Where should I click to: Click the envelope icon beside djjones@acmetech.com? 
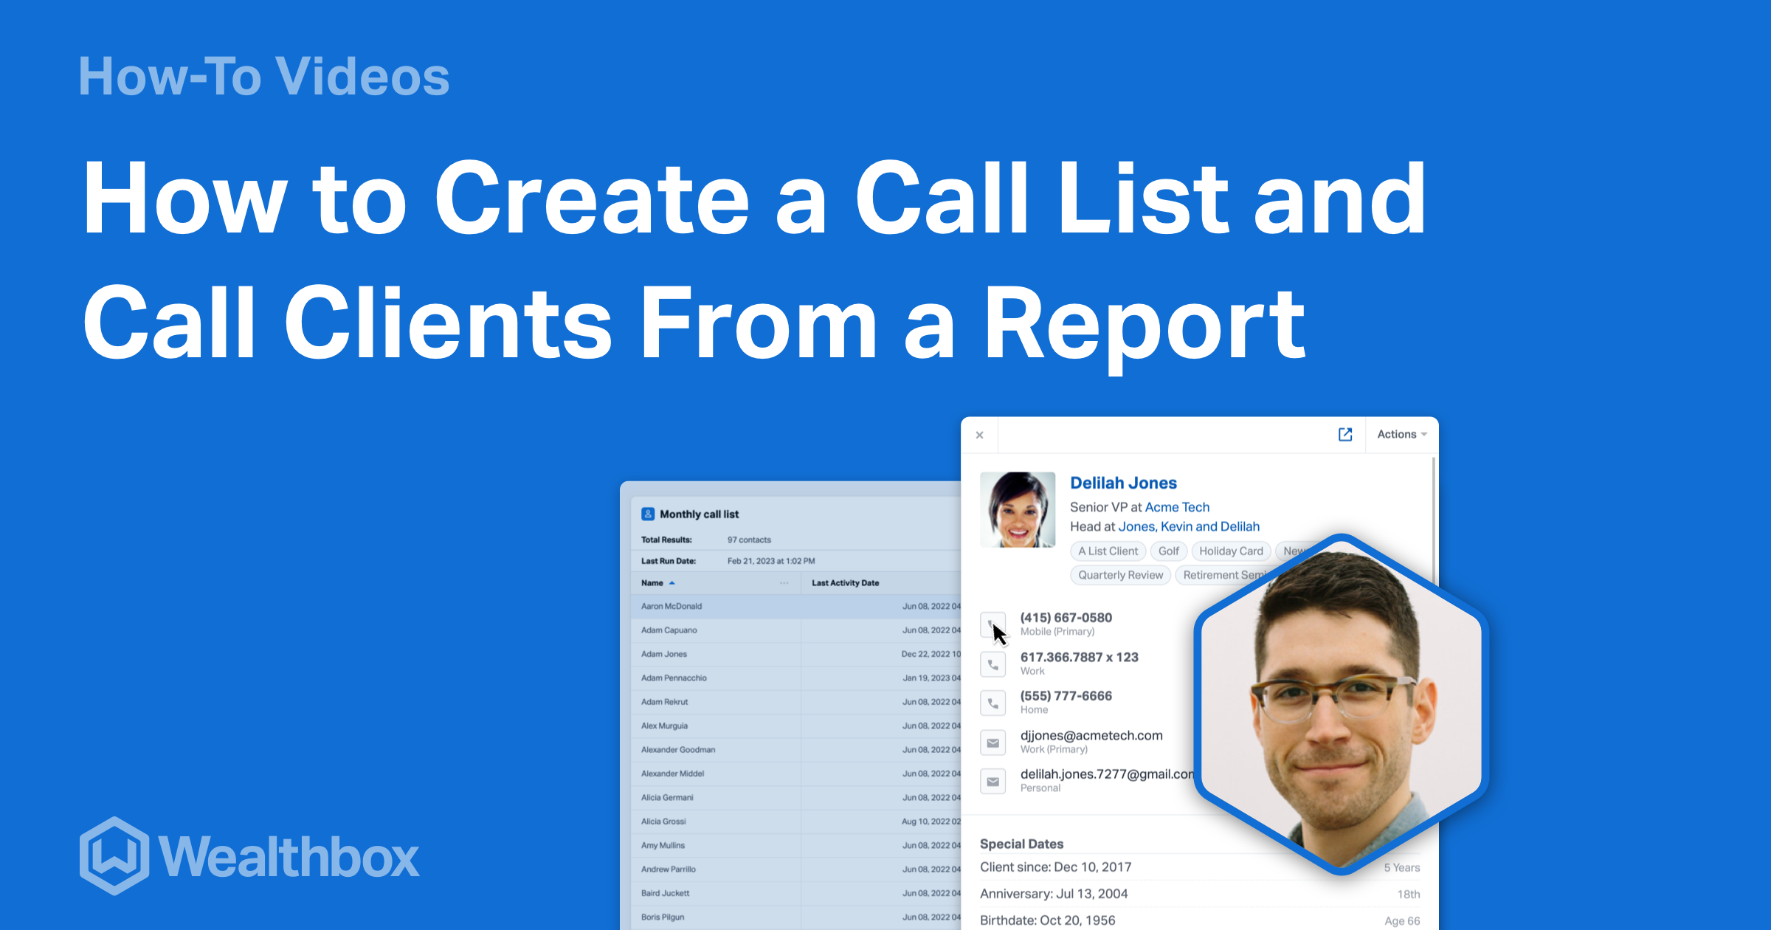click(x=993, y=743)
